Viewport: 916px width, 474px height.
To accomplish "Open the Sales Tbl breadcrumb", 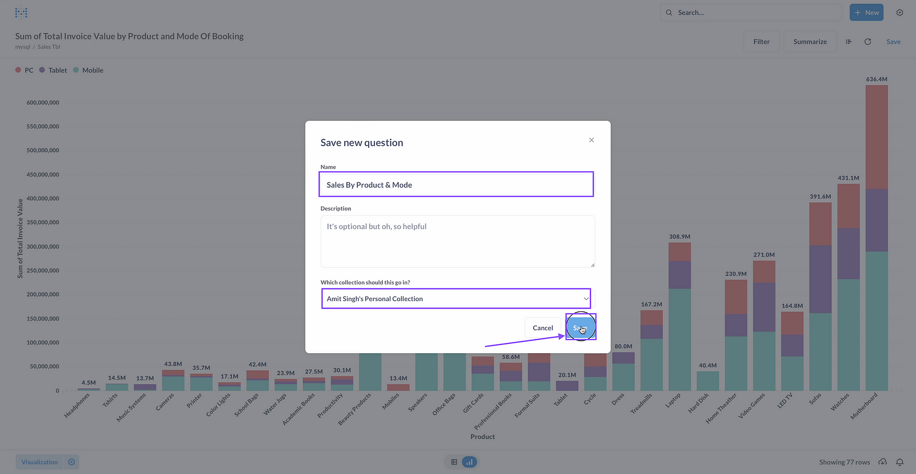I will point(49,47).
